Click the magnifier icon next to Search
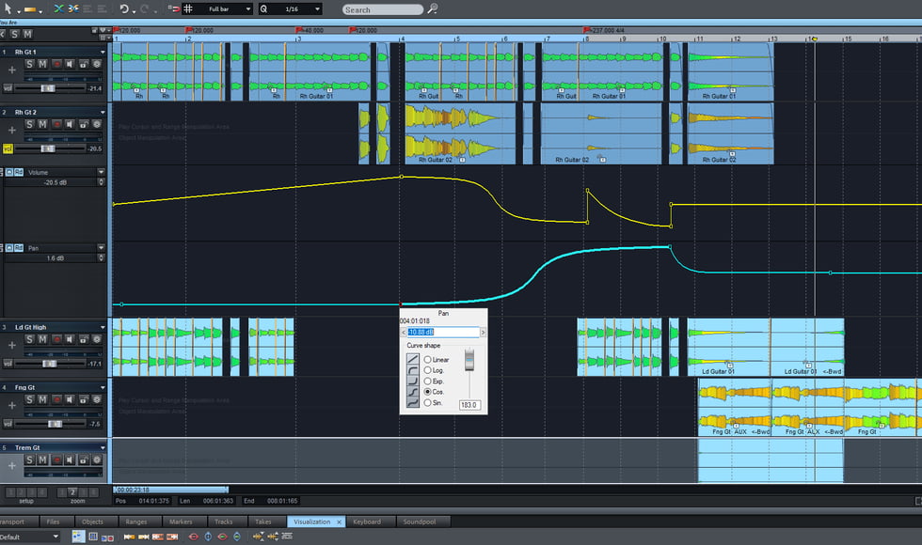This screenshot has width=922, height=545. click(x=432, y=8)
